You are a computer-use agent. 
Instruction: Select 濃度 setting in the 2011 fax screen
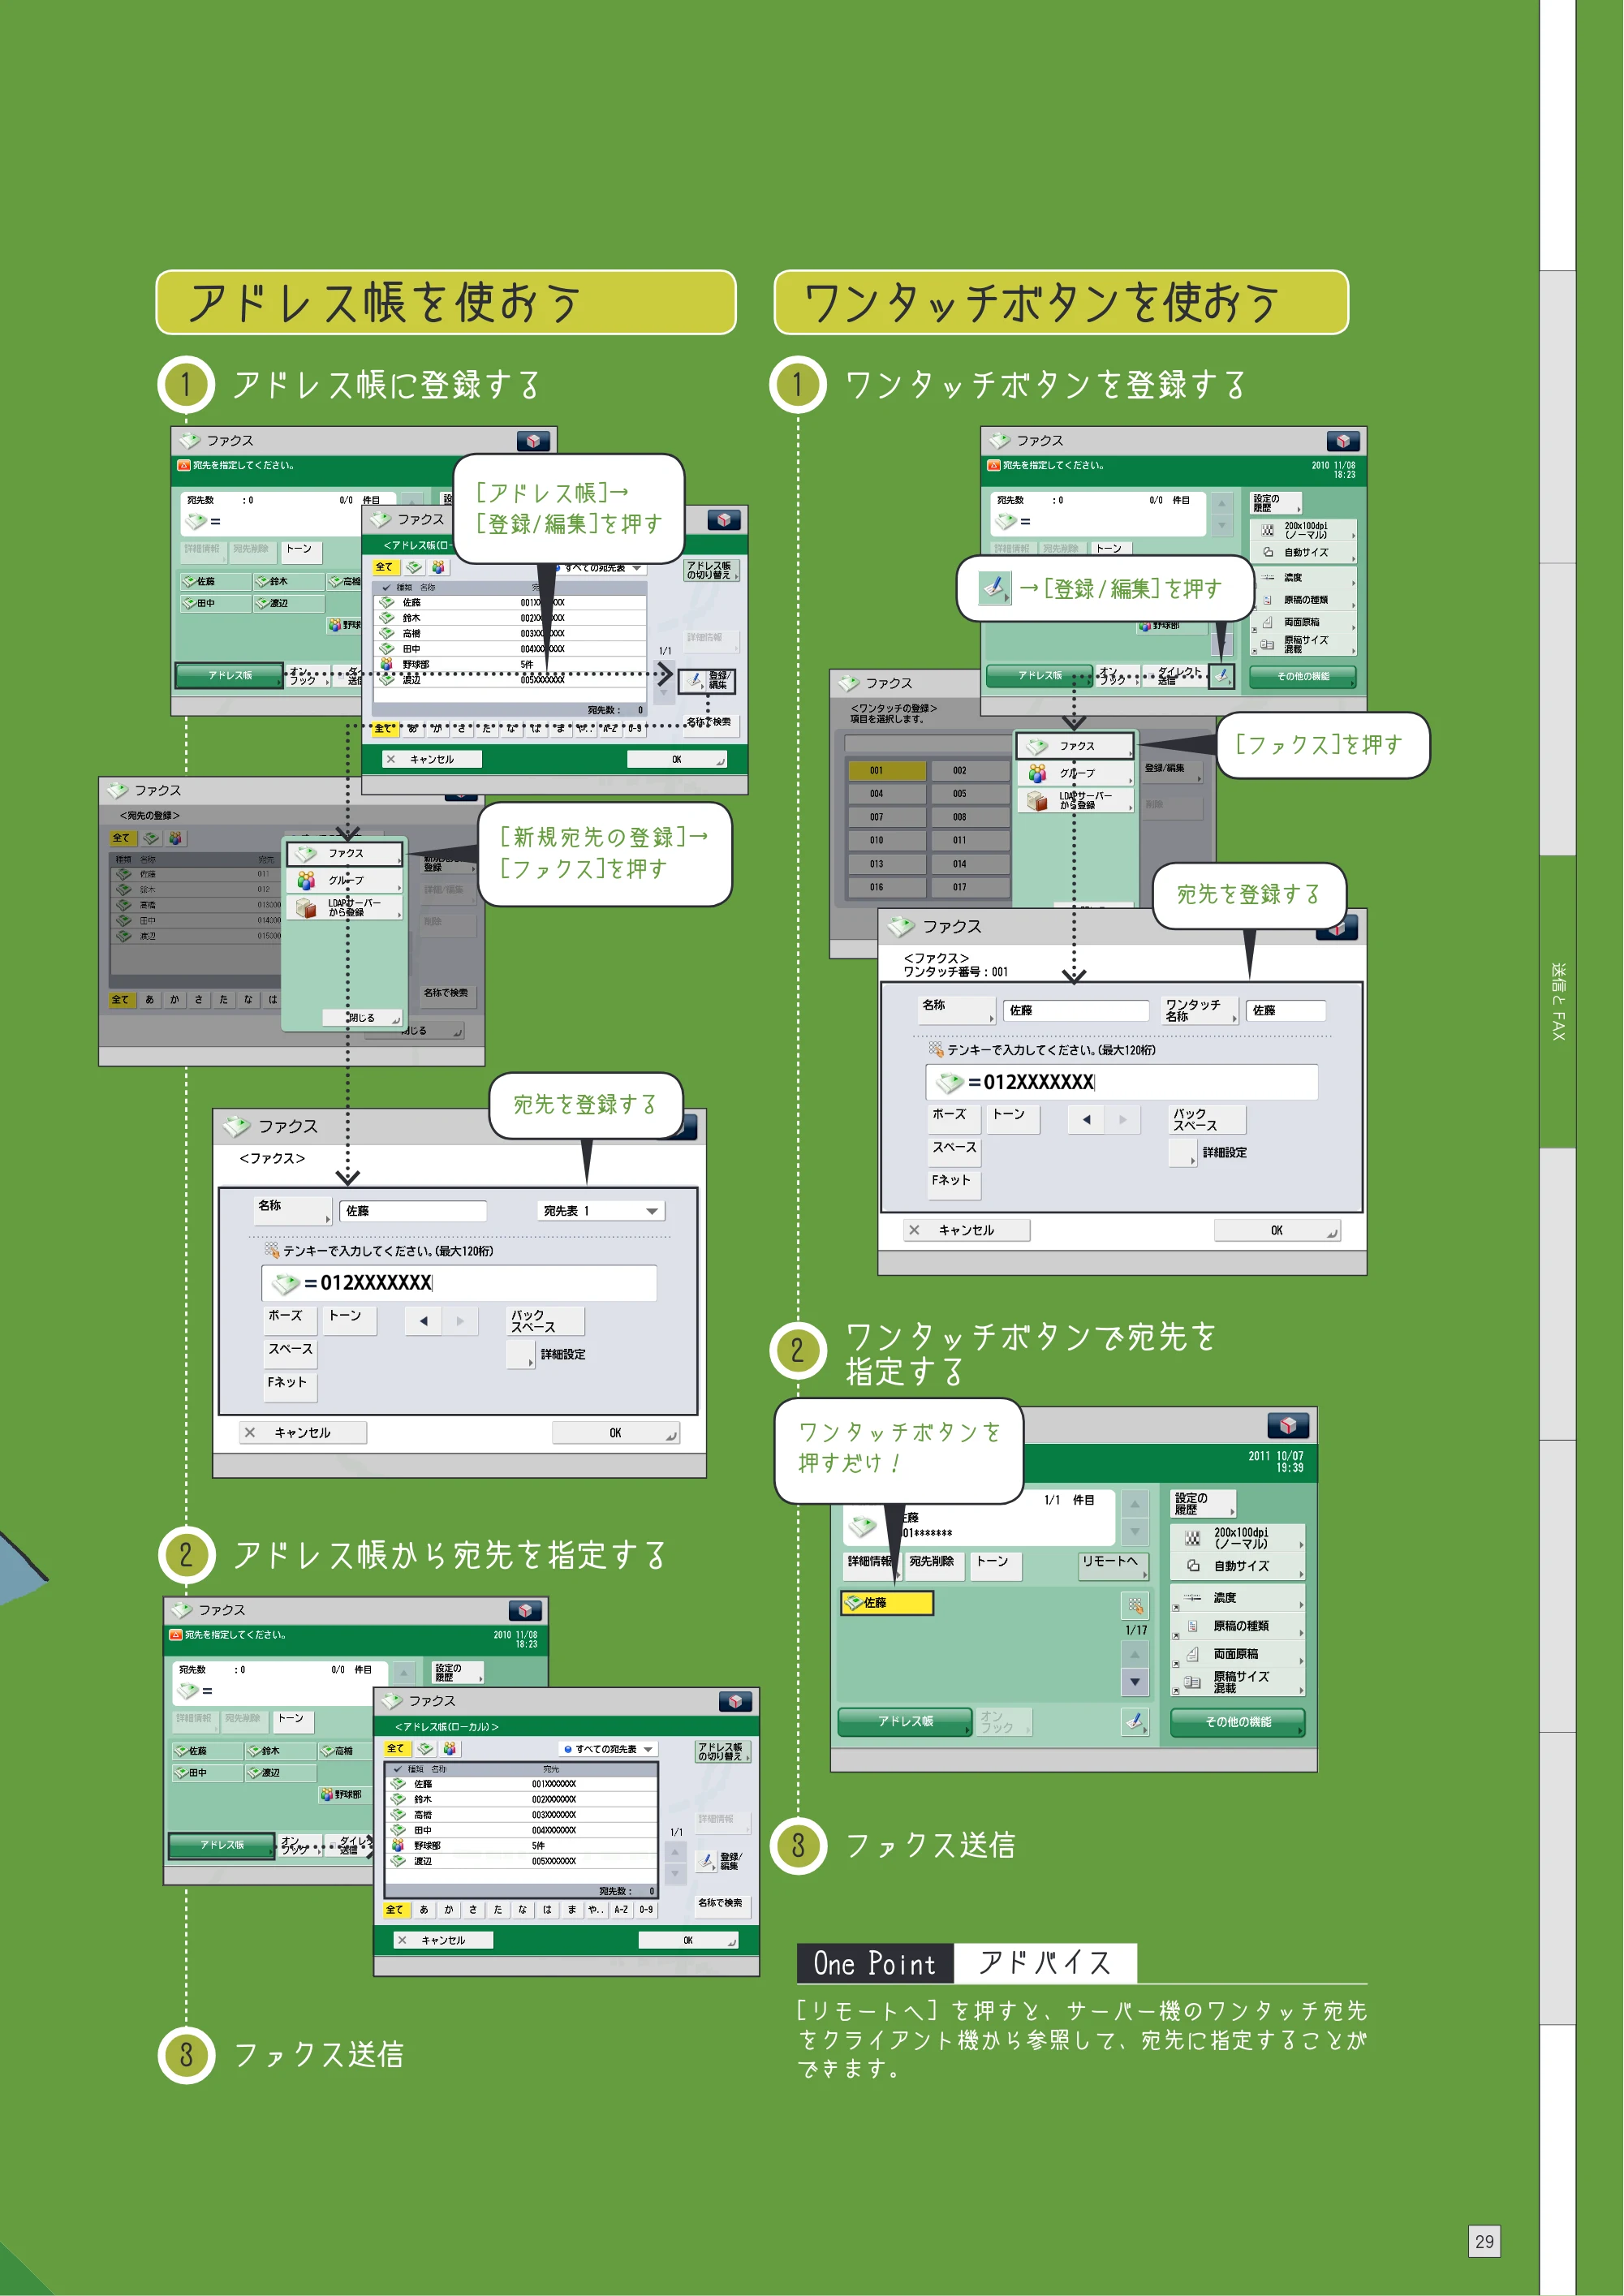click(1238, 1597)
